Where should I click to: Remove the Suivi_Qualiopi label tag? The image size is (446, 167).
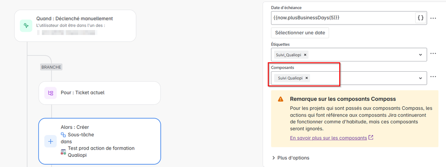(x=305, y=55)
